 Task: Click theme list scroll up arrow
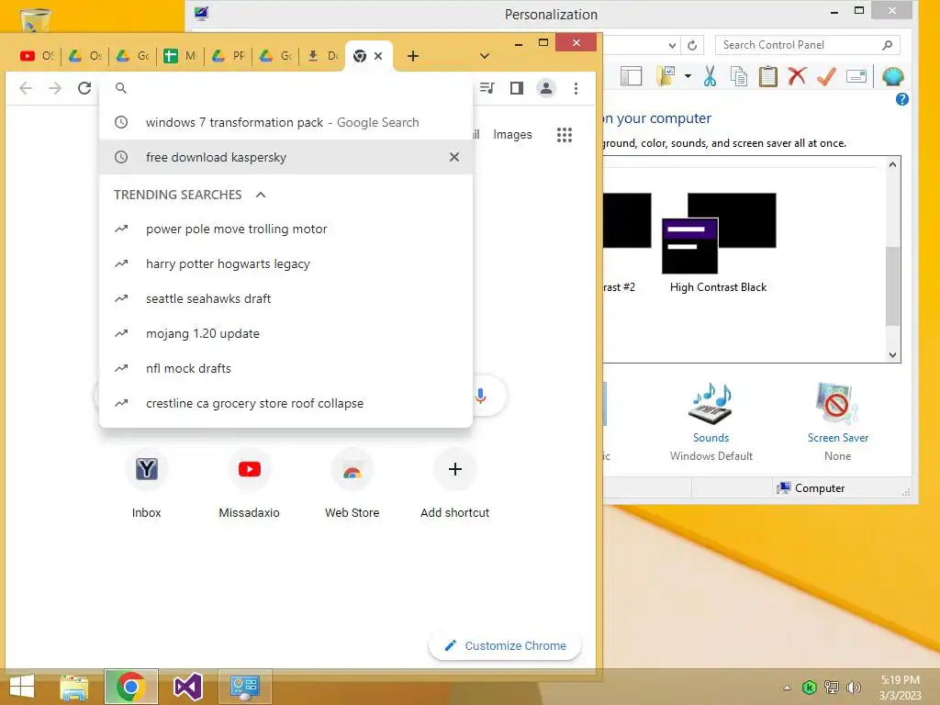(892, 164)
